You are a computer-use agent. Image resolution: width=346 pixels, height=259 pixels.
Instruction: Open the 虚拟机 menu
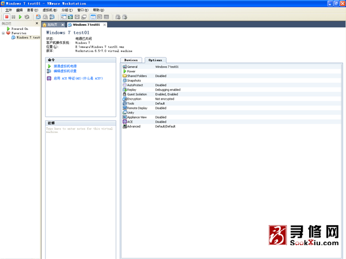[x=50, y=10]
